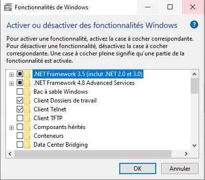Select the Client TFTP folder icon
The image size is (205, 180).
click(27, 118)
